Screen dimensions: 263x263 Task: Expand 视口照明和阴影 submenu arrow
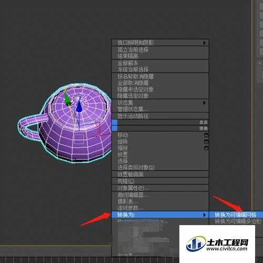point(204,43)
